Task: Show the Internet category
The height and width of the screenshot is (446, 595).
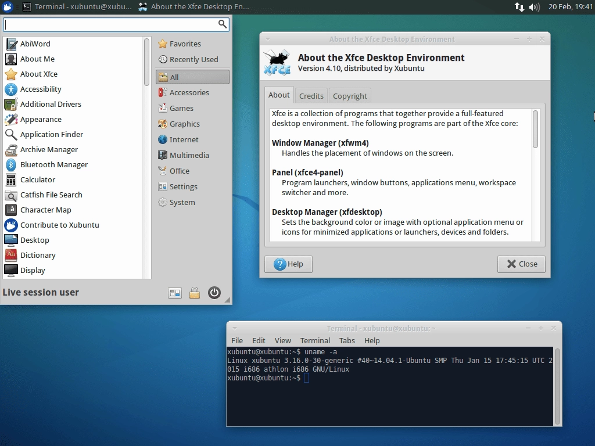Action: tap(192, 139)
